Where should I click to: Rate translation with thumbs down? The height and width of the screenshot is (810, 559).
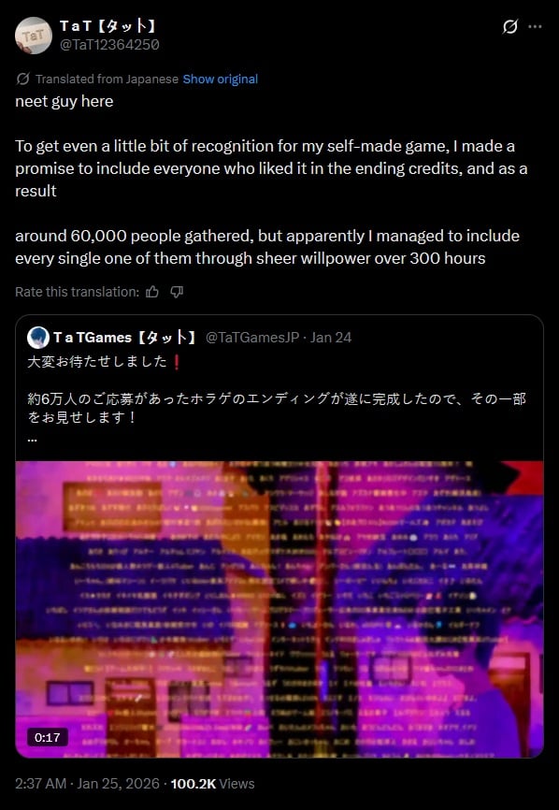click(177, 292)
